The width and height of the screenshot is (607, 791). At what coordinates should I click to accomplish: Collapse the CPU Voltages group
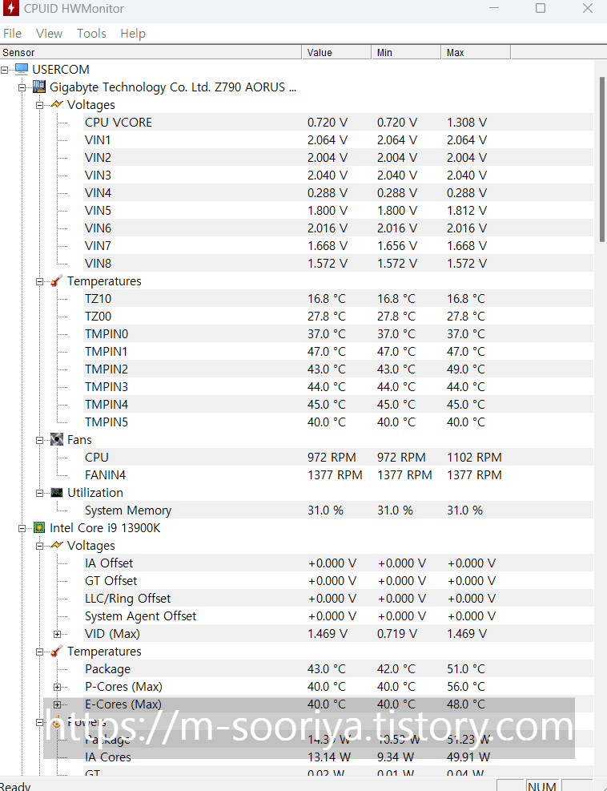coord(40,546)
